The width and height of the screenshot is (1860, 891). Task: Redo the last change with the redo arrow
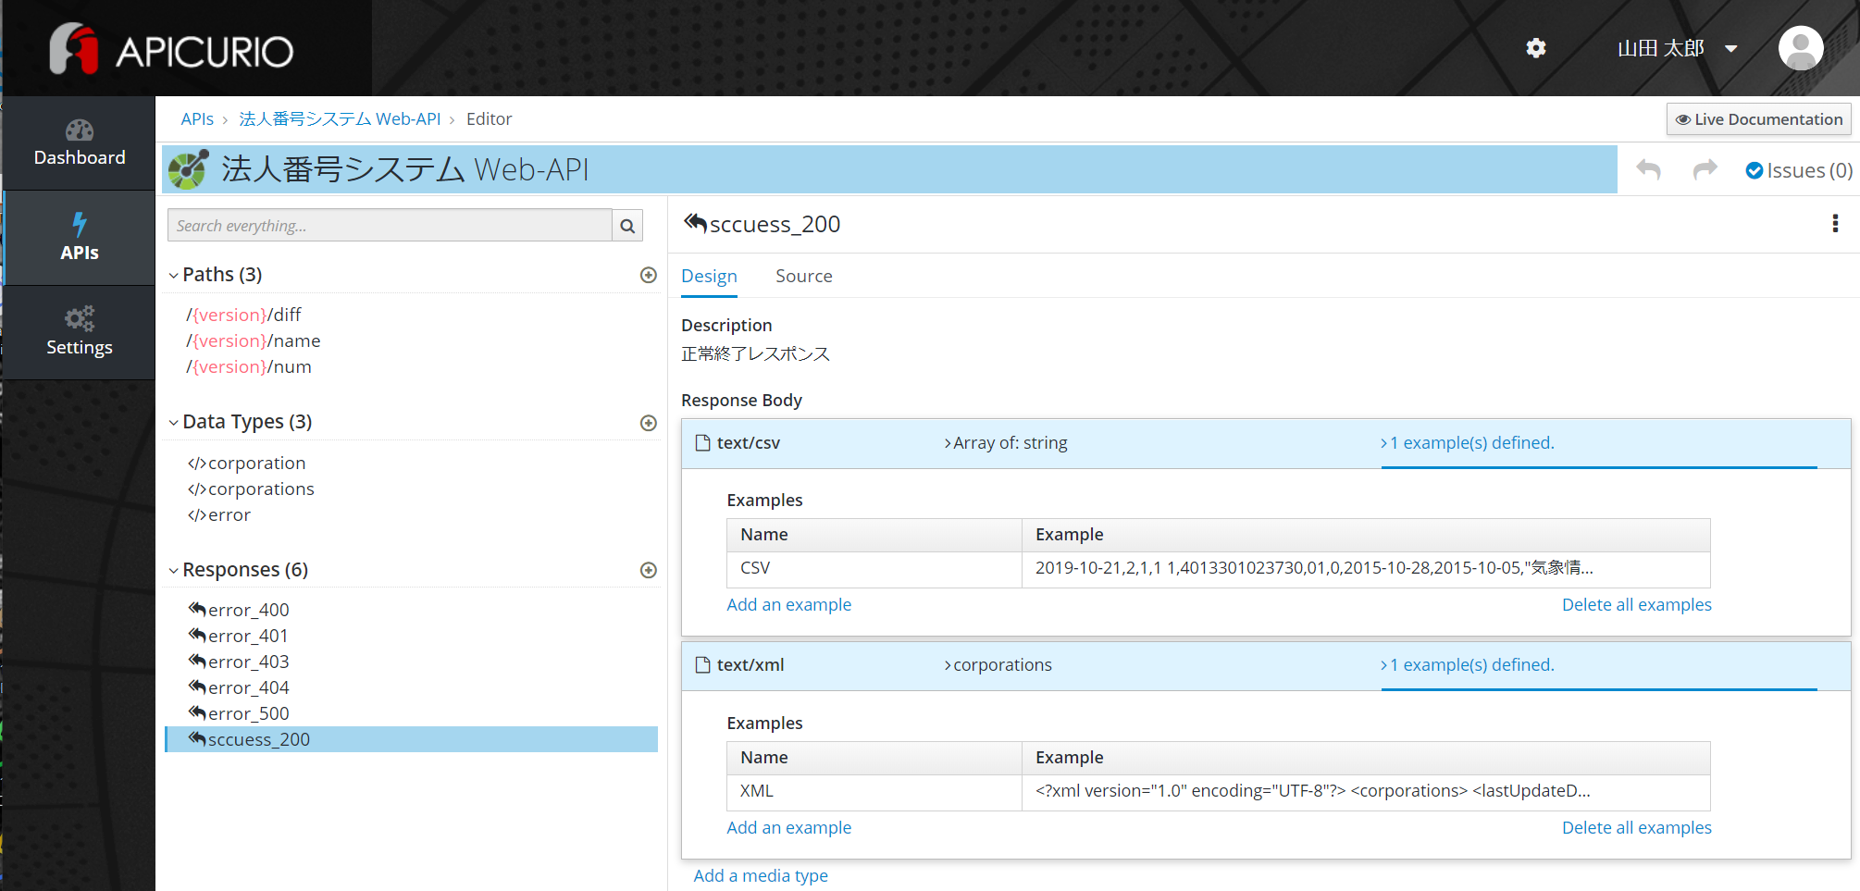1705,169
